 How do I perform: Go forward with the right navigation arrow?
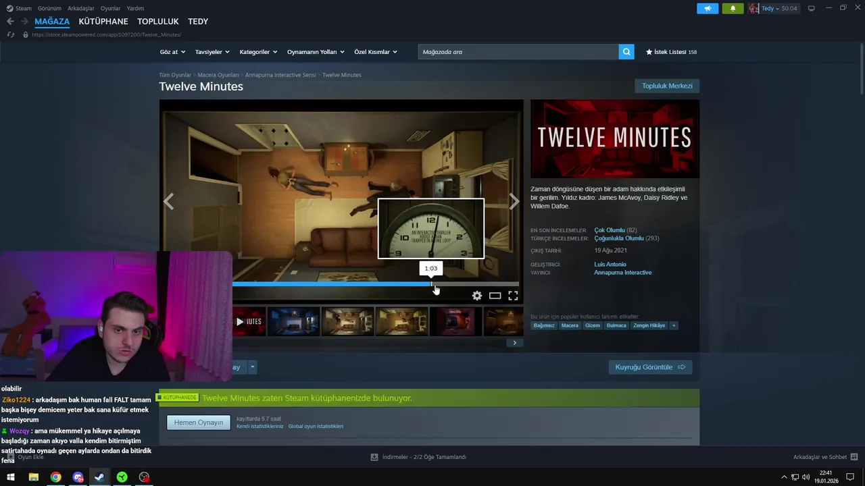click(x=24, y=22)
